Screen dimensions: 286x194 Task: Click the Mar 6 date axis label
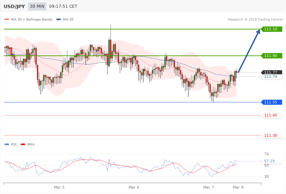click(x=134, y=187)
